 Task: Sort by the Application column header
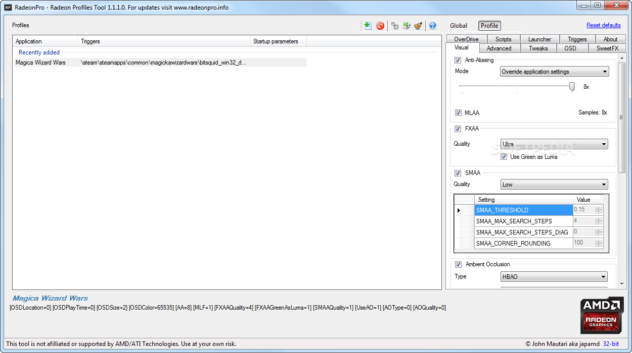[x=46, y=41]
